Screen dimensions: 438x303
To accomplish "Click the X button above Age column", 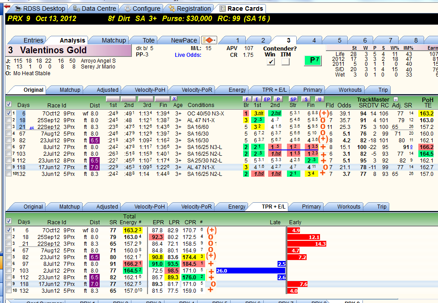I will [174, 98].
